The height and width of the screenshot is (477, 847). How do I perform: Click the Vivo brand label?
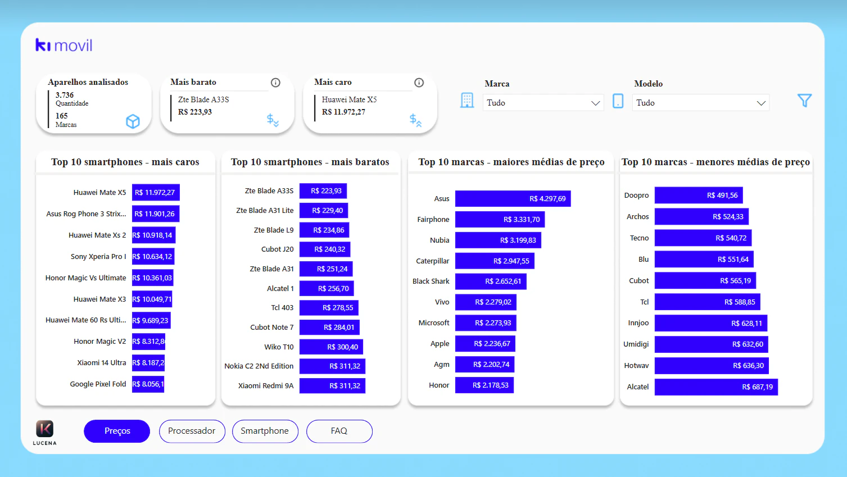442,302
